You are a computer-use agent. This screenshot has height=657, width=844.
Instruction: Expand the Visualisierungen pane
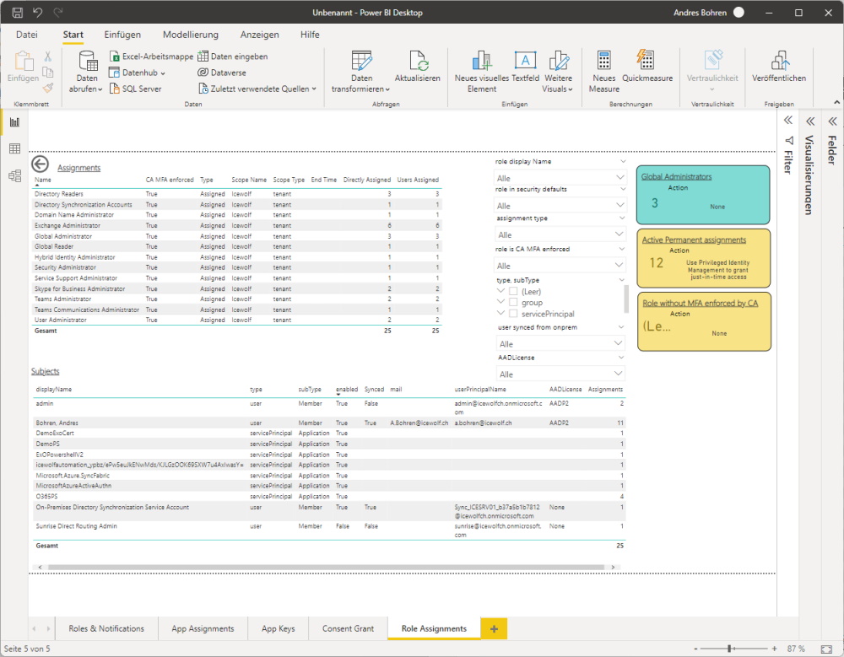810,121
